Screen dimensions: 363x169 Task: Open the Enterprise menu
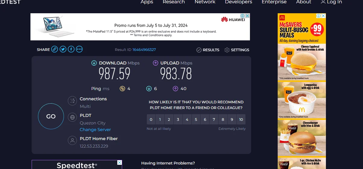click(x=274, y=2)
